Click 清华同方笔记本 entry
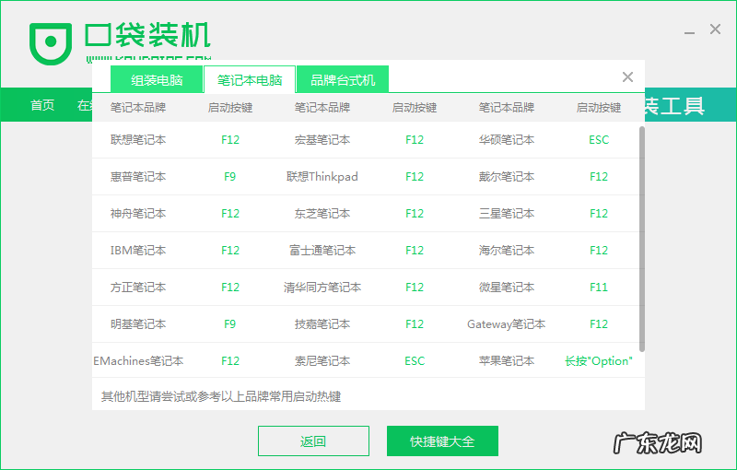Viewport: 737px width, 470px height. pyautogui.click(x=322, y=287)
